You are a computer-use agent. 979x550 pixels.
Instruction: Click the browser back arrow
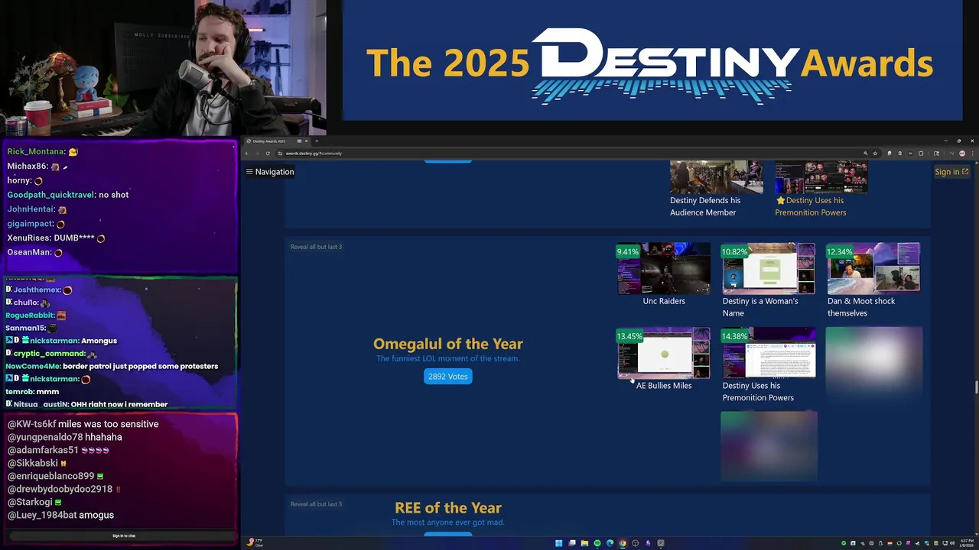pos(248,154)
